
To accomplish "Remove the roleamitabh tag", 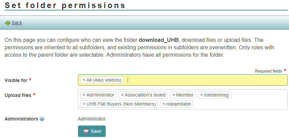I will pos(164,104).
